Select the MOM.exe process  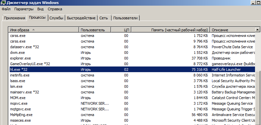tap(132, 98)
